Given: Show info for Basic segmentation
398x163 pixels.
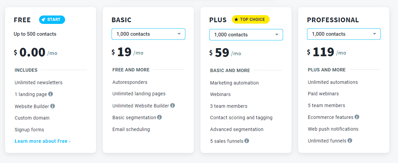Looking at the screenshot, I should 159,117.
